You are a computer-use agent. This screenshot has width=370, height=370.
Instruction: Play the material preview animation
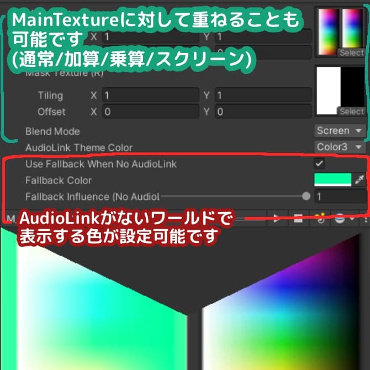(276, 219)
